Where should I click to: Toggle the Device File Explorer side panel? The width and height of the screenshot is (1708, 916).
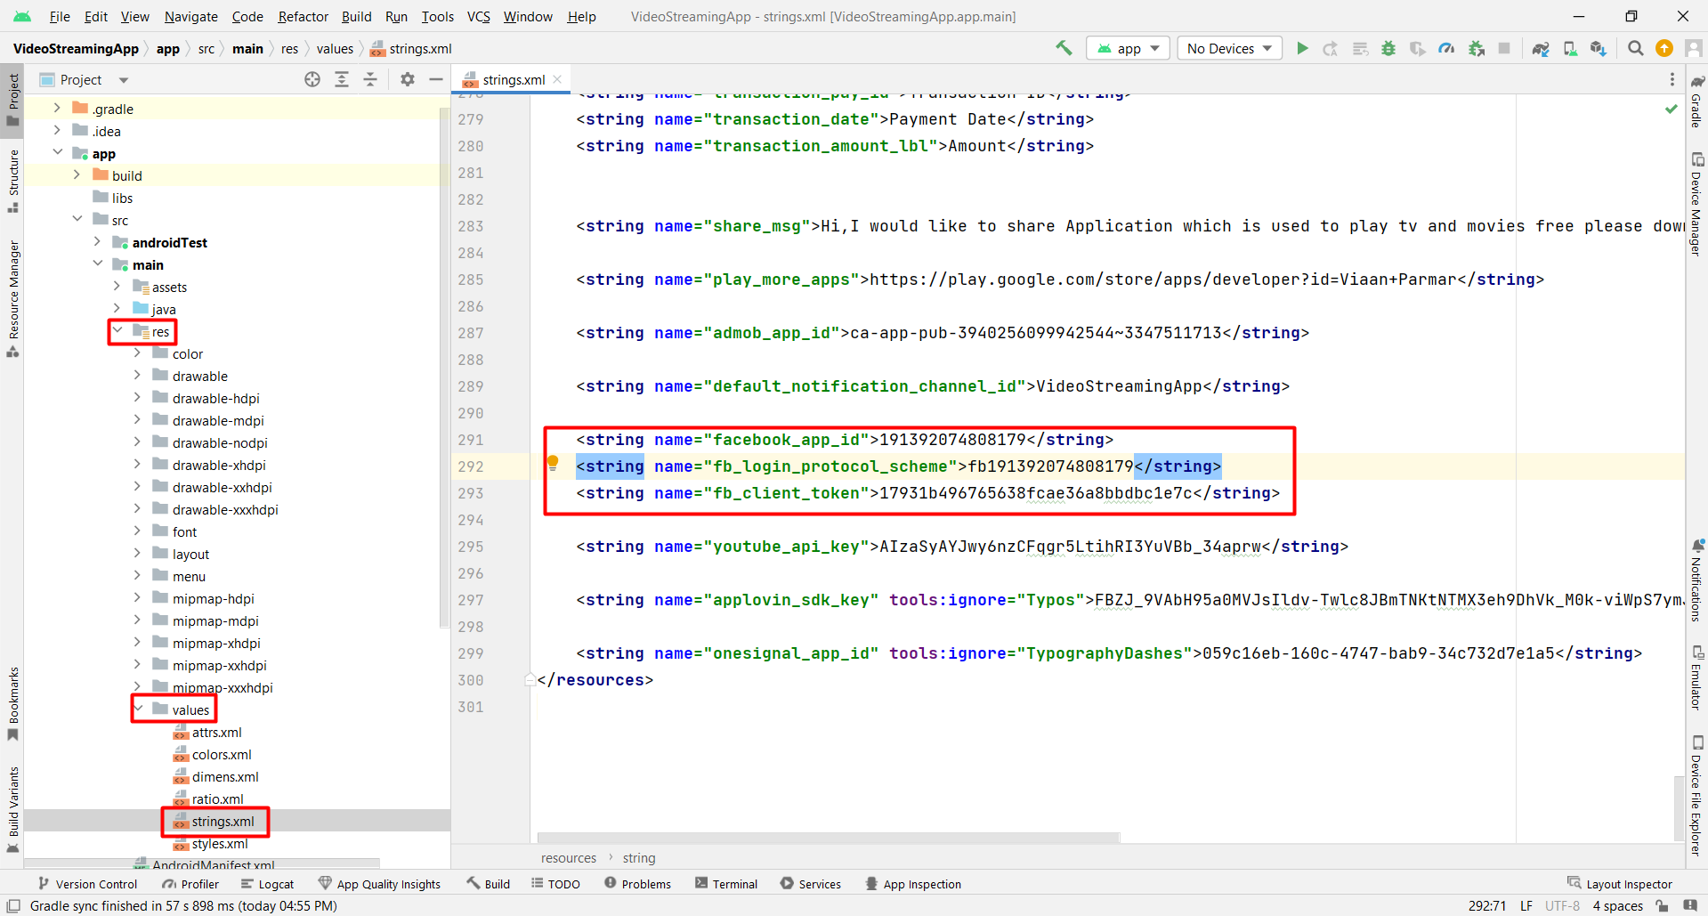(1696, 795)
